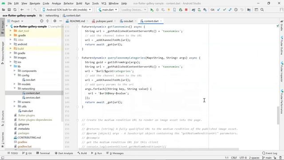
Task: Collapse the networking folder
Action: coord(15,88)
